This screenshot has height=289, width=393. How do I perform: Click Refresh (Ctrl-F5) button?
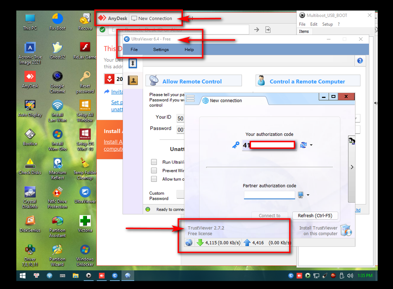(x=315, y=216)
